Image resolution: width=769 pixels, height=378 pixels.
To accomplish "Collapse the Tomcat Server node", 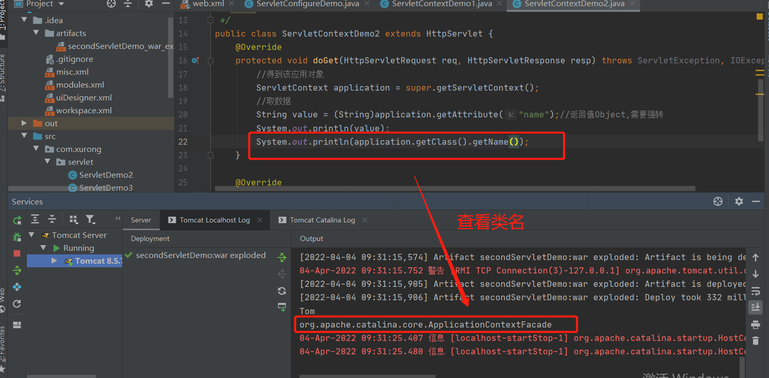I will click(x=32, y=235).
